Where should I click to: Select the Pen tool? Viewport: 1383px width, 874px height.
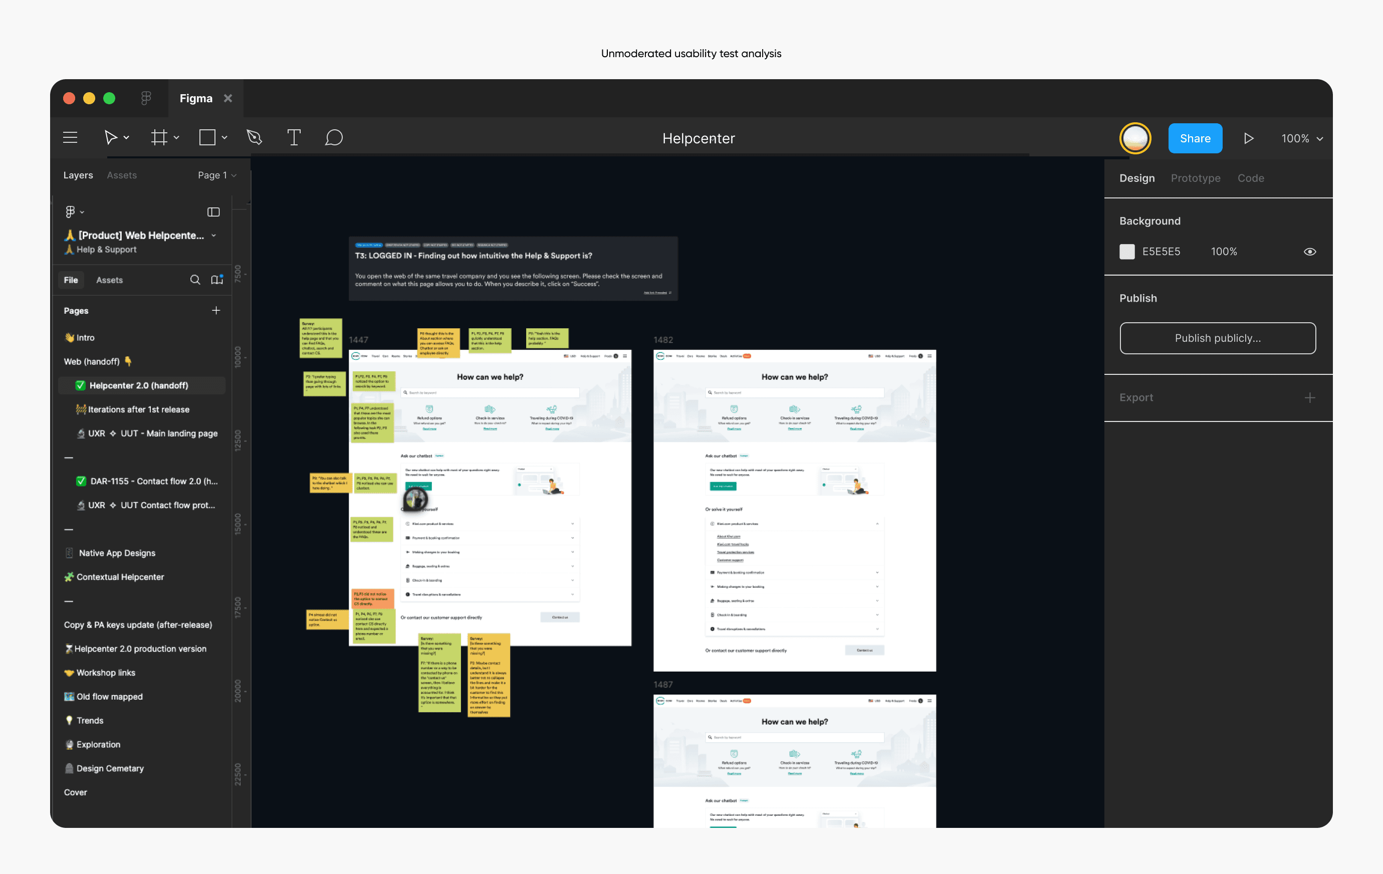(254, 138)
